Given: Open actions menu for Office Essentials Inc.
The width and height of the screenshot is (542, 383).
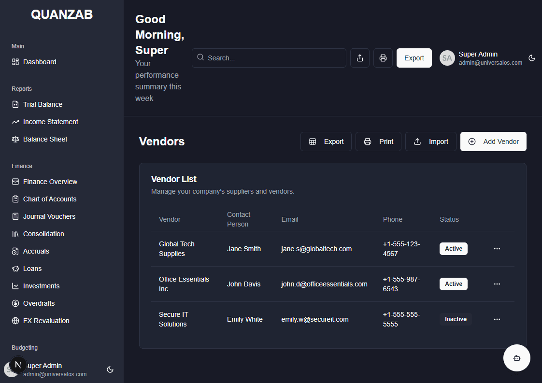Looking at the screenshot, I should point(497,284).
